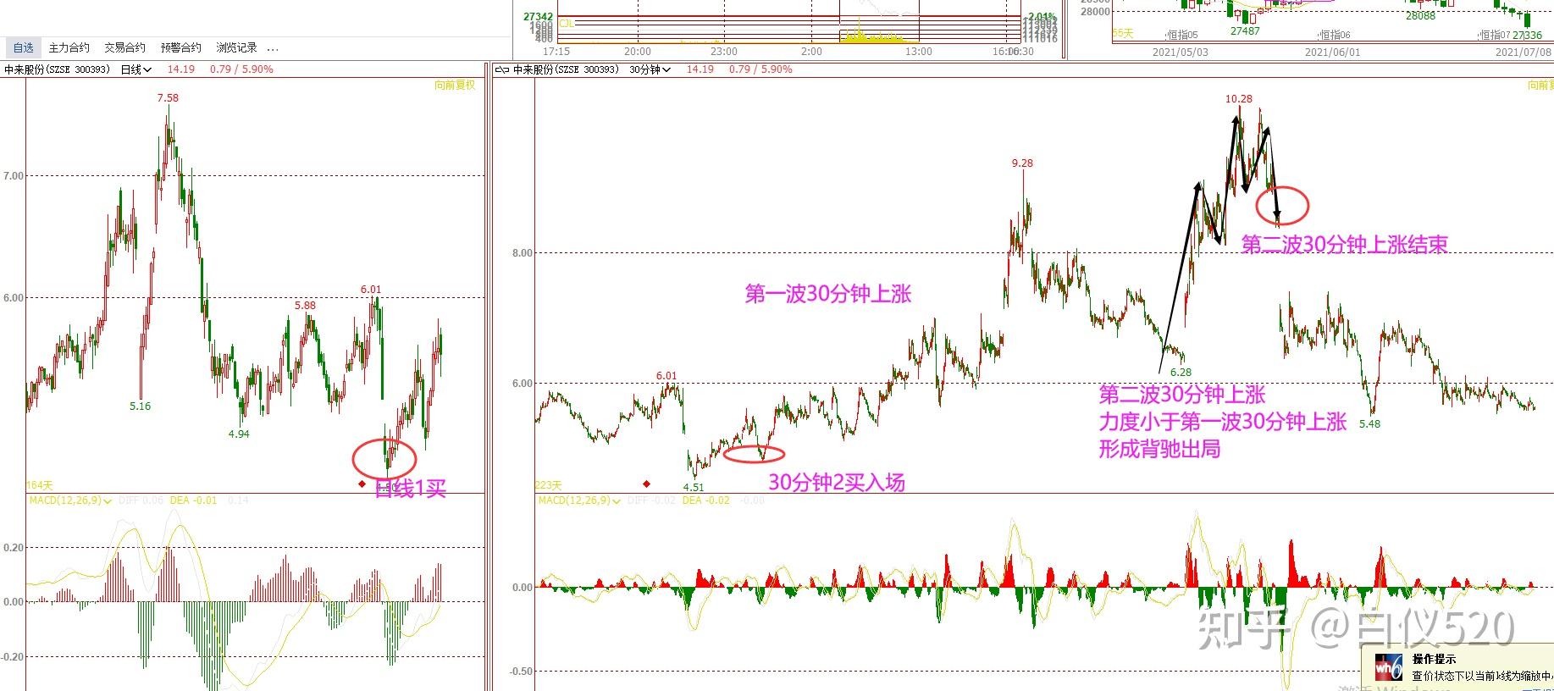The height and width of the screenshot is (691, 1554).
Task: Switch to the 自选 tab
Action: coord(24,47)
